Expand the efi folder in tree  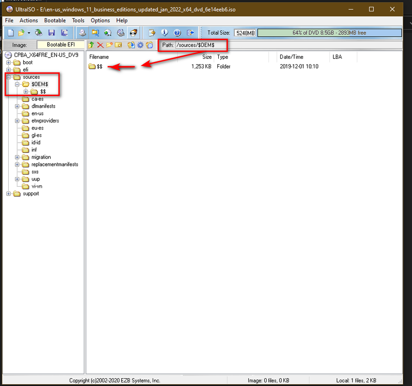pyautogui.click(x=8, y=70)
